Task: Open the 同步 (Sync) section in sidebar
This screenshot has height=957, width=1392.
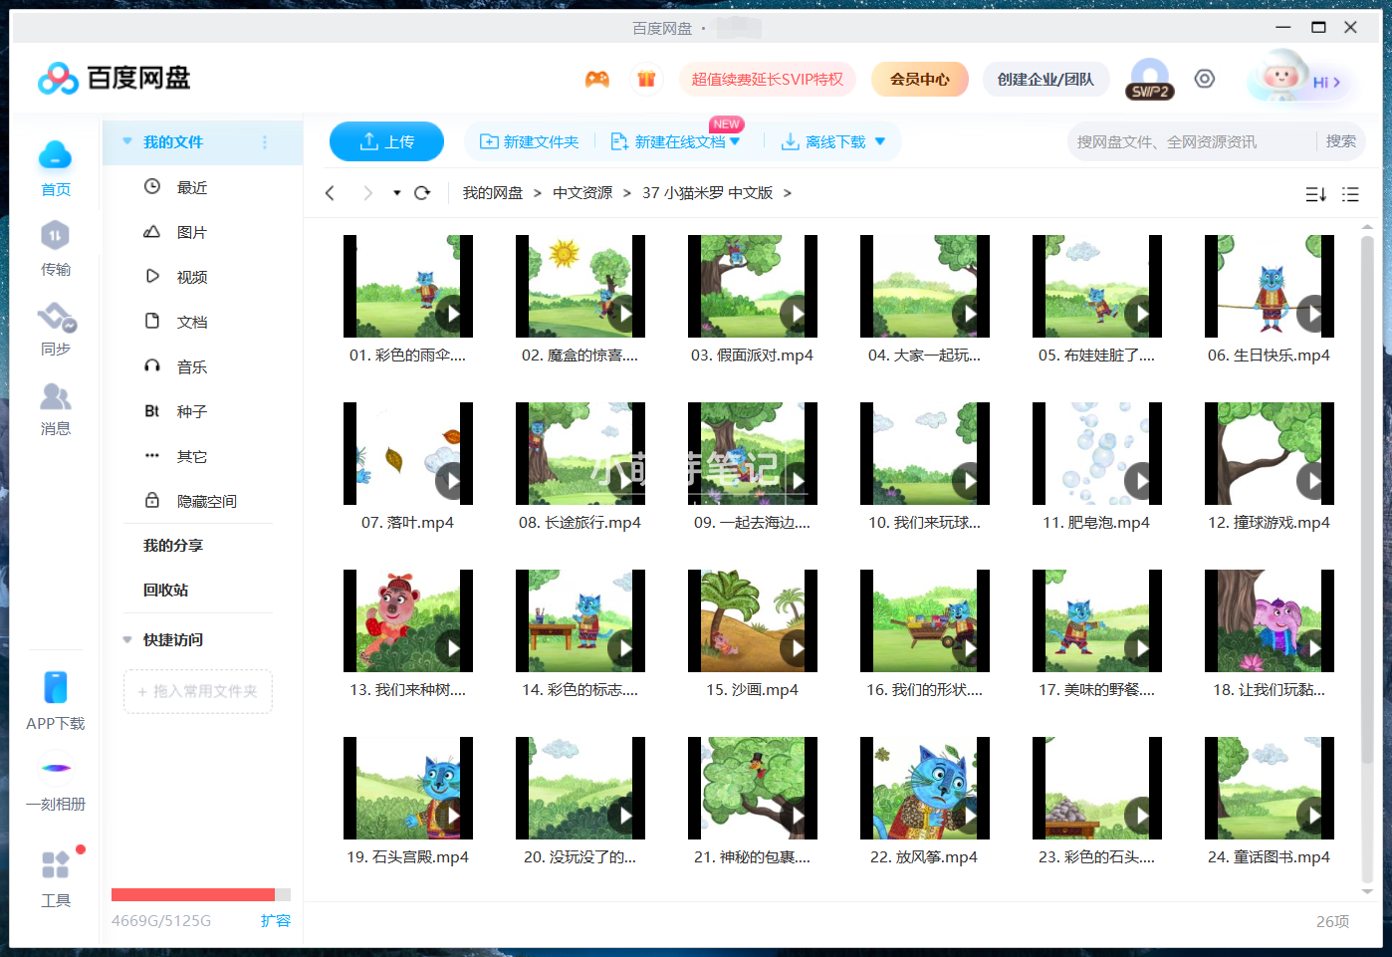Action: pos(56,329)
